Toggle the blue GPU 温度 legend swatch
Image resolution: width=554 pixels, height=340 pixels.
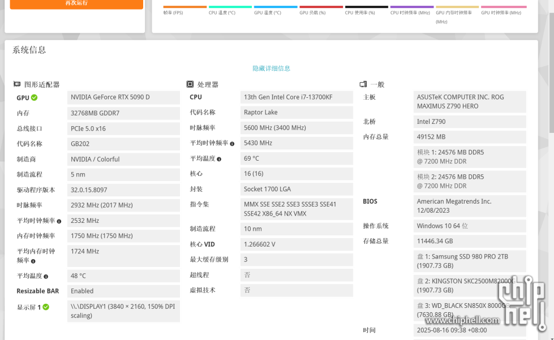click(x=276, y=7)
